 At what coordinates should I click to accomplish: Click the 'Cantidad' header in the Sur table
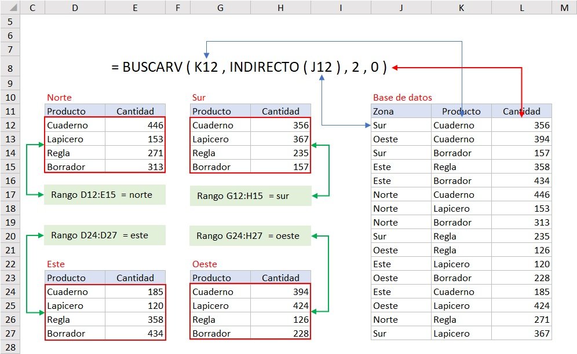click(x=280, y=111)
